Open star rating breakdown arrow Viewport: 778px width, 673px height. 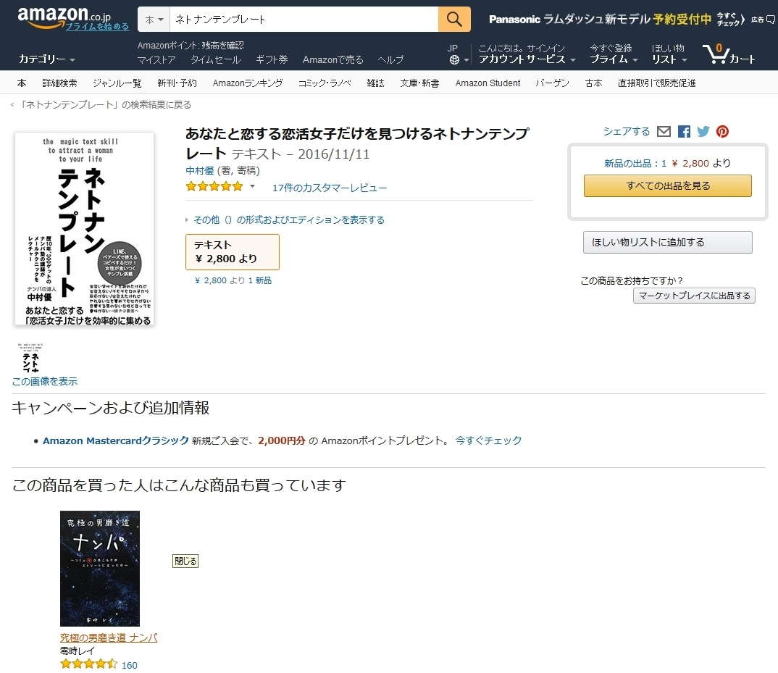coord(252,187)
